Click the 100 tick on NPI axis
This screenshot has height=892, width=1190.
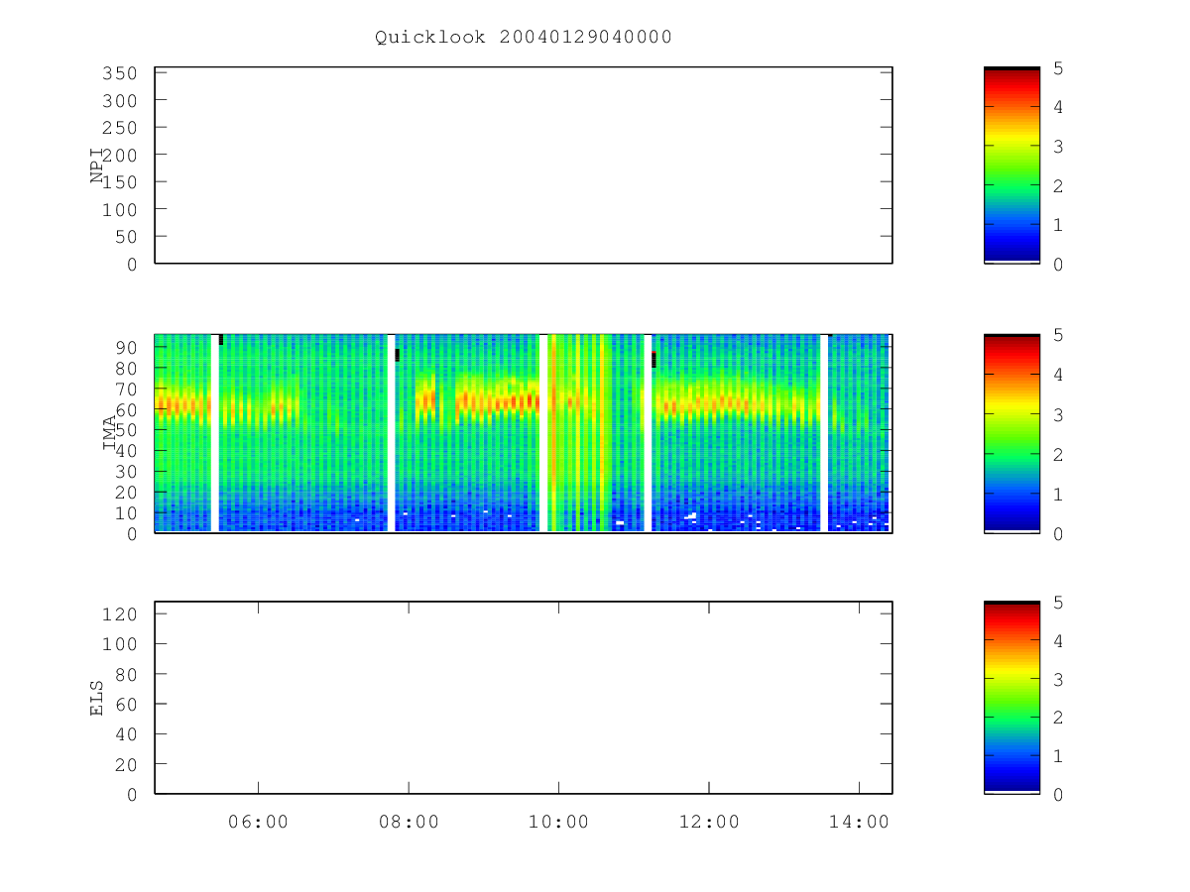tap(118, 209)
